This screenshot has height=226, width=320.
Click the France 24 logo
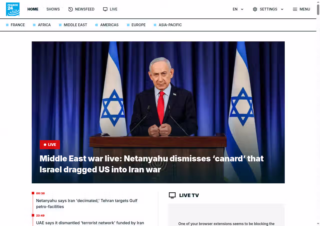(13, 9)
